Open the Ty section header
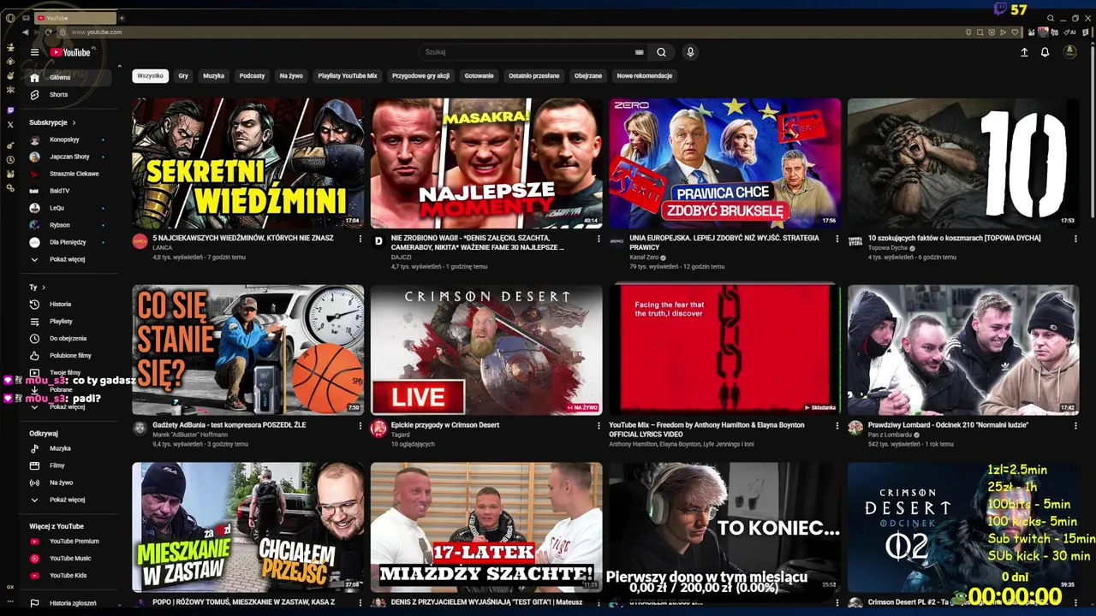This screenshot has width=1096, height=616. 38,287
